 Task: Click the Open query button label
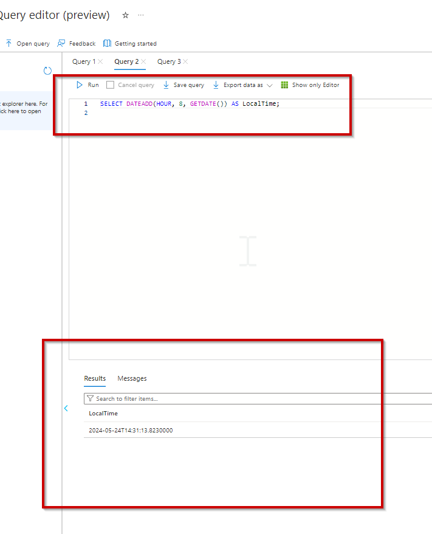pyautogui.click(x=33, y=44)
